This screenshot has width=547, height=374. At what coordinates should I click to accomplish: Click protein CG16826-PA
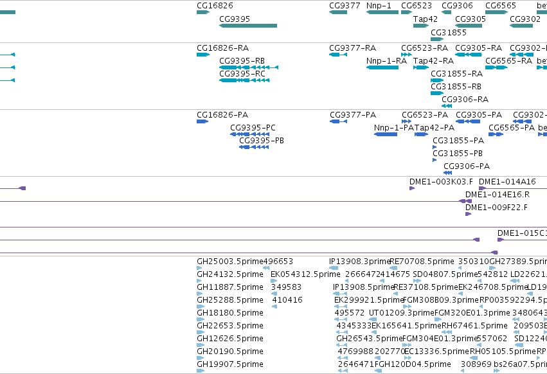pyautogui.click(x=202, y=121)
